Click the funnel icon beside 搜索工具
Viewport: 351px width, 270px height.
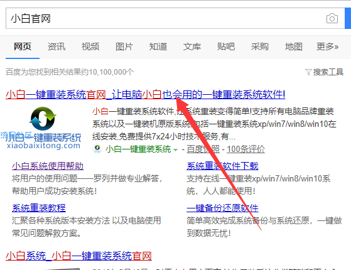[x=308, y=72]
